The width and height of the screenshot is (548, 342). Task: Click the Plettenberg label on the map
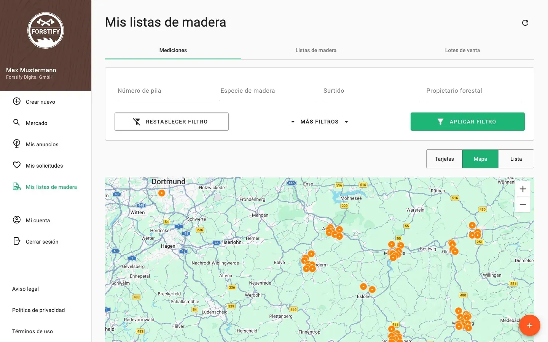[x=281, y=316]
